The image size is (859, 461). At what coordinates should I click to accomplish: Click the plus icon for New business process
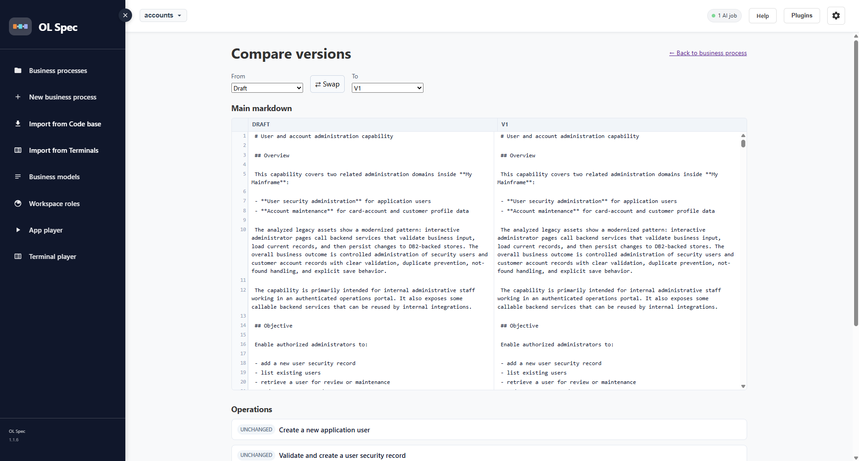point(18,97)
